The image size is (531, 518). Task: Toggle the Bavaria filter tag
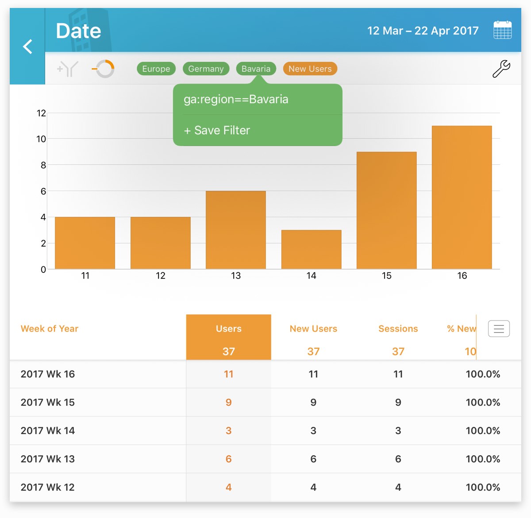pyautogui.click(x=256, y=69)
